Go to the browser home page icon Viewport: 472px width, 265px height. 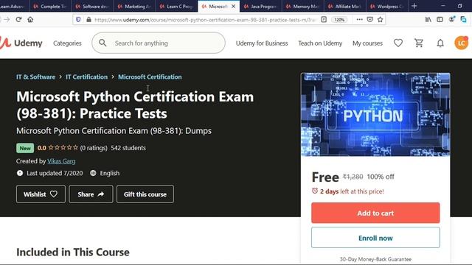pos(30,20)
